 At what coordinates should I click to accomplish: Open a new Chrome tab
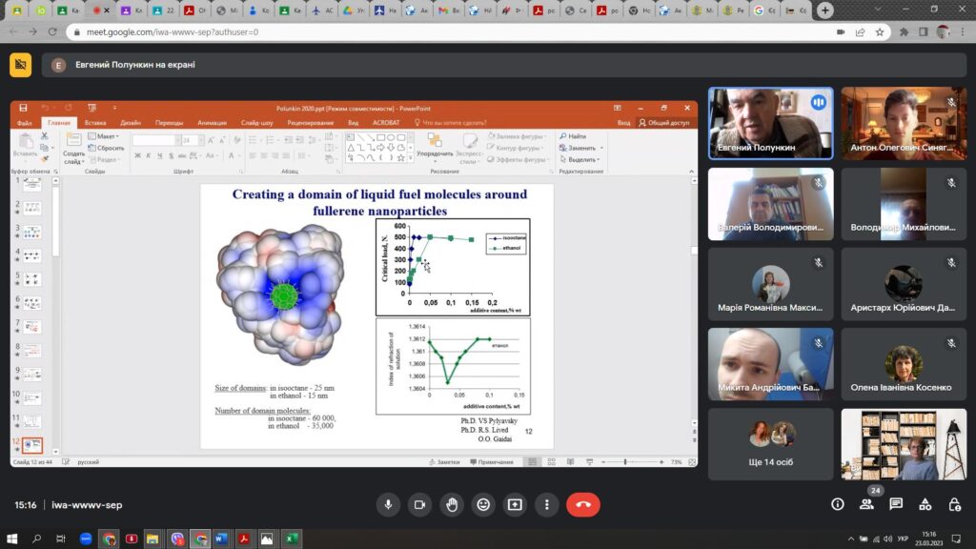coord(825,10)
